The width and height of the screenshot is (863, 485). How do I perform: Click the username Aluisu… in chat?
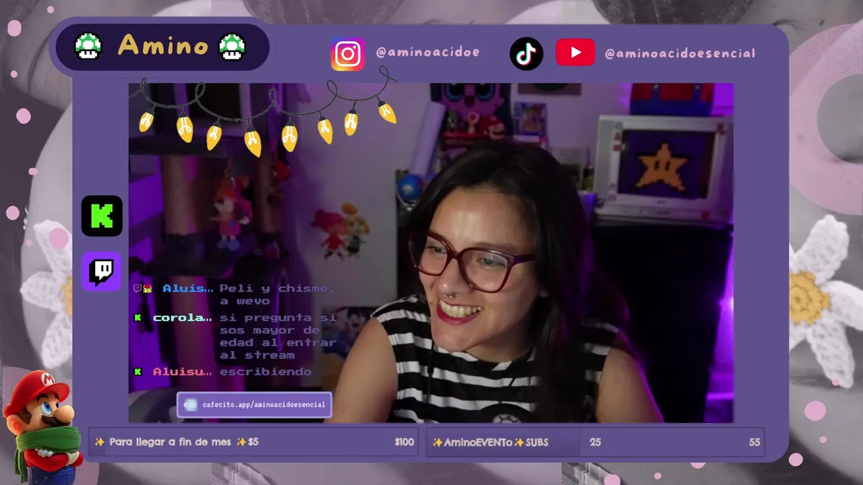tap(182, 372)
